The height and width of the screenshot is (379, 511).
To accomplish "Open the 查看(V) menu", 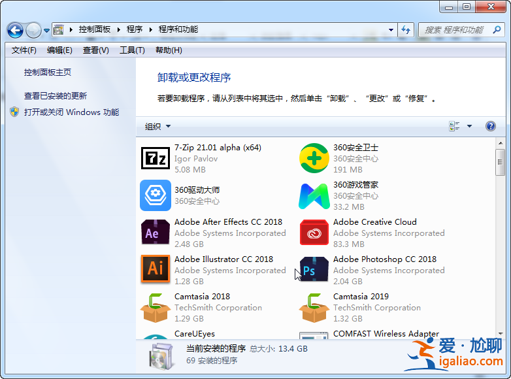I will point(96,50).
